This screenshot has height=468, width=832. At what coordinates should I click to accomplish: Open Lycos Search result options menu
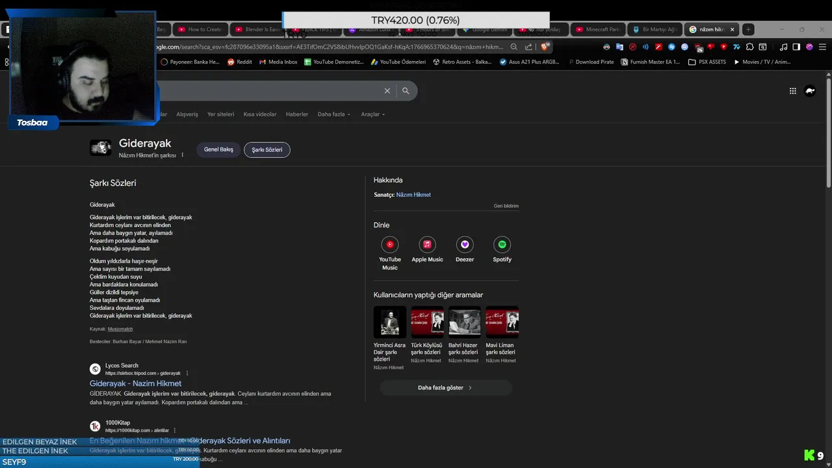point(187,373)
